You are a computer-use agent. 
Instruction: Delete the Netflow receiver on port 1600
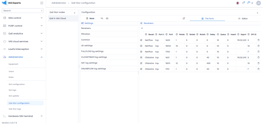[258, 40]
